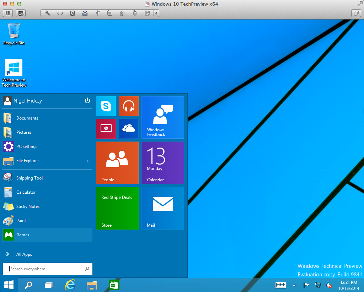This screenshot has width=364, height=292.
Task: Open the Video tile
Action: pyautogui.click(x=106, y=129)
